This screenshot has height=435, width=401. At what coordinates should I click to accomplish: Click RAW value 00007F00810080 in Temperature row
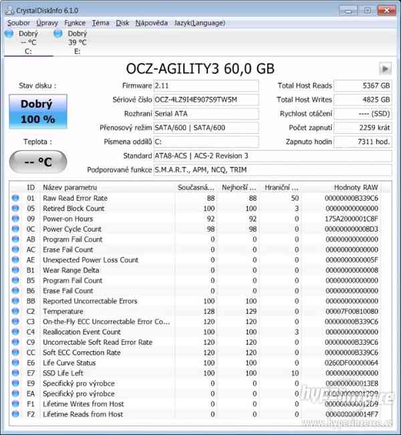coord(352,311)
